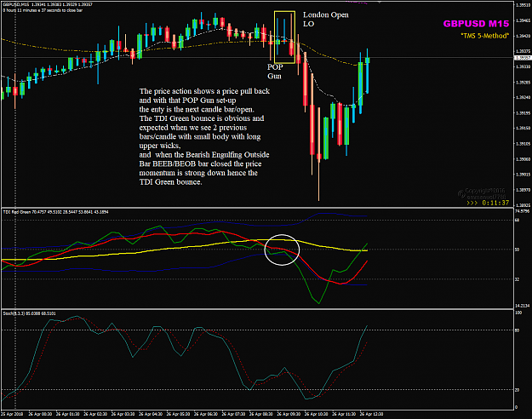Click the 1.39150 price axis label
This screenshot has height=419, width=532.
523,128
